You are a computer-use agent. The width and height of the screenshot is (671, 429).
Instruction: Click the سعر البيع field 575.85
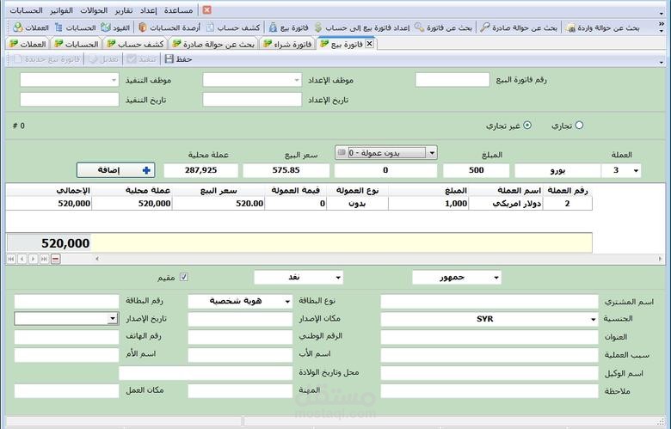pos(286,170)
